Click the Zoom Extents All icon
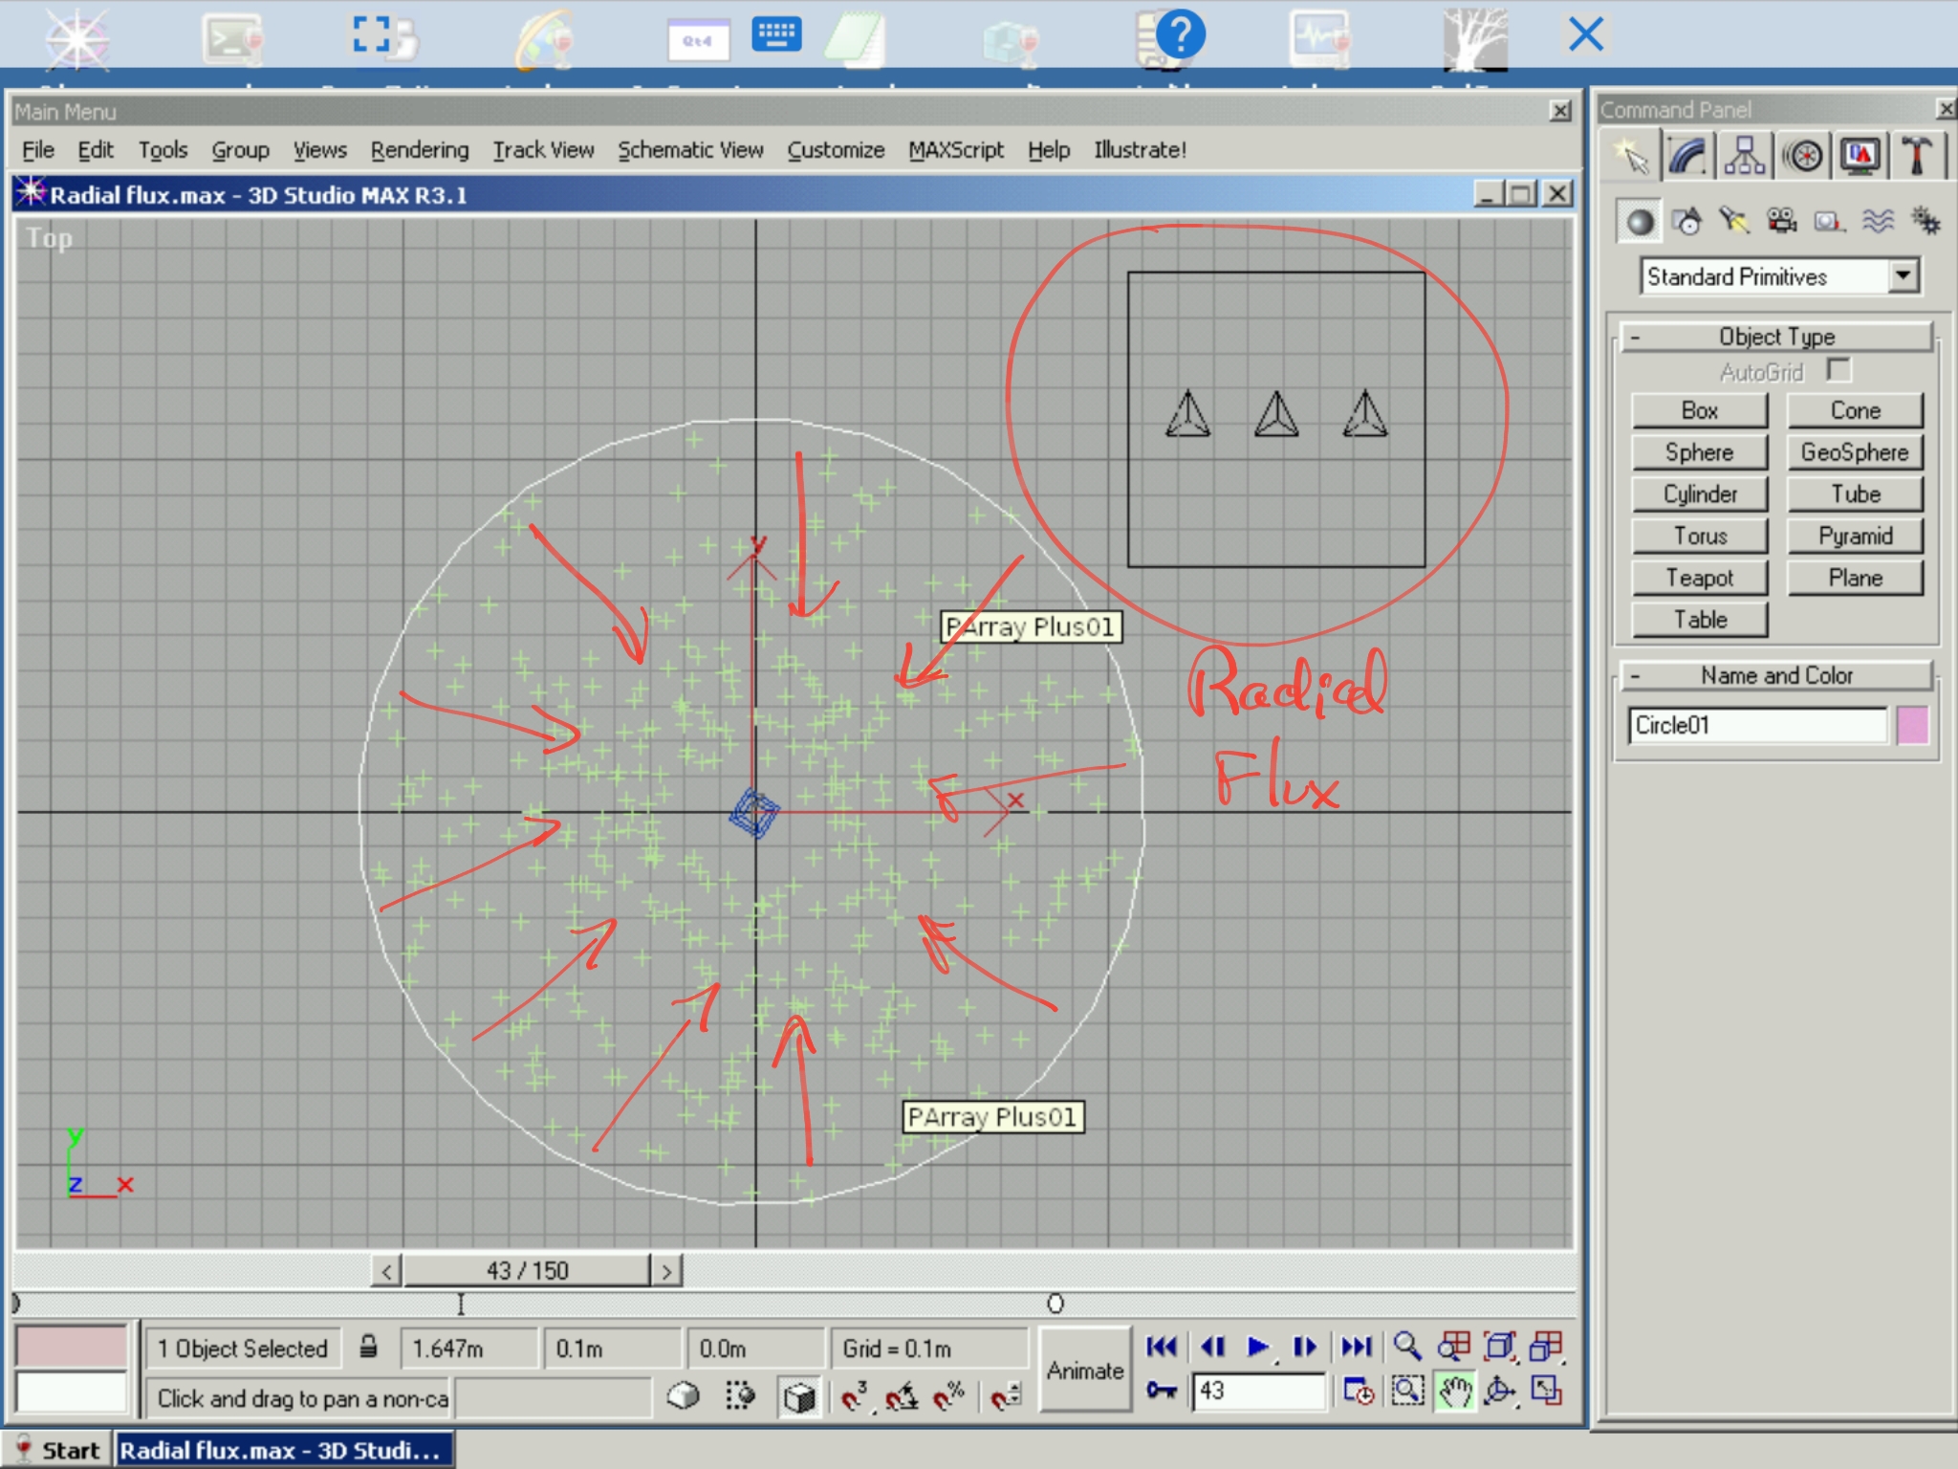The width and height of the screenshot is (1958, 1469). (x=1546, y=1347)
